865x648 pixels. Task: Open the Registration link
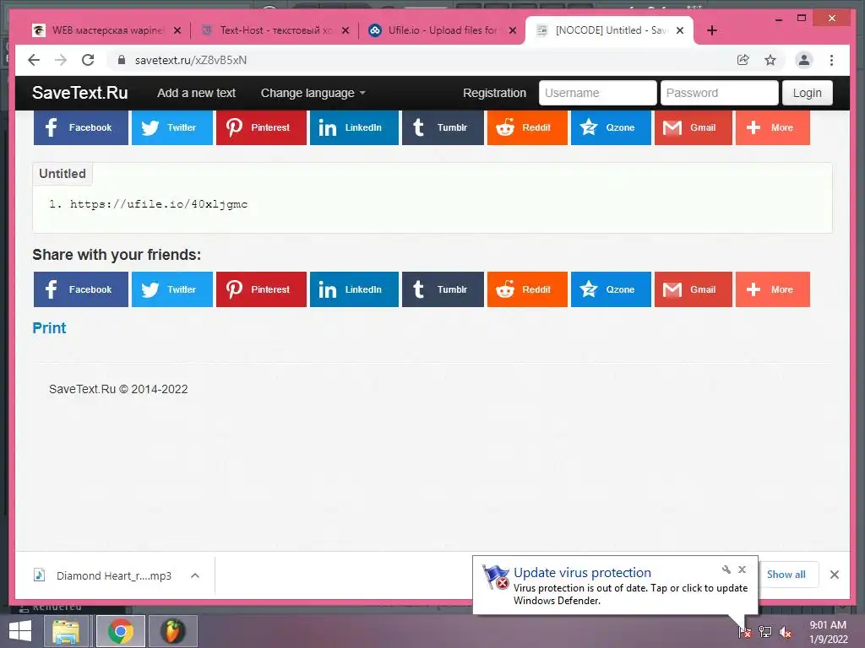click(x=494, y=93)
